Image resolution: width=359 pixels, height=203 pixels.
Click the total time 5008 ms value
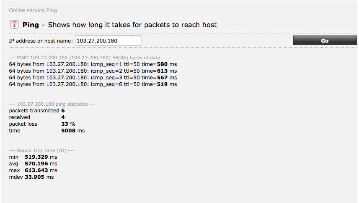click(72, 131)
